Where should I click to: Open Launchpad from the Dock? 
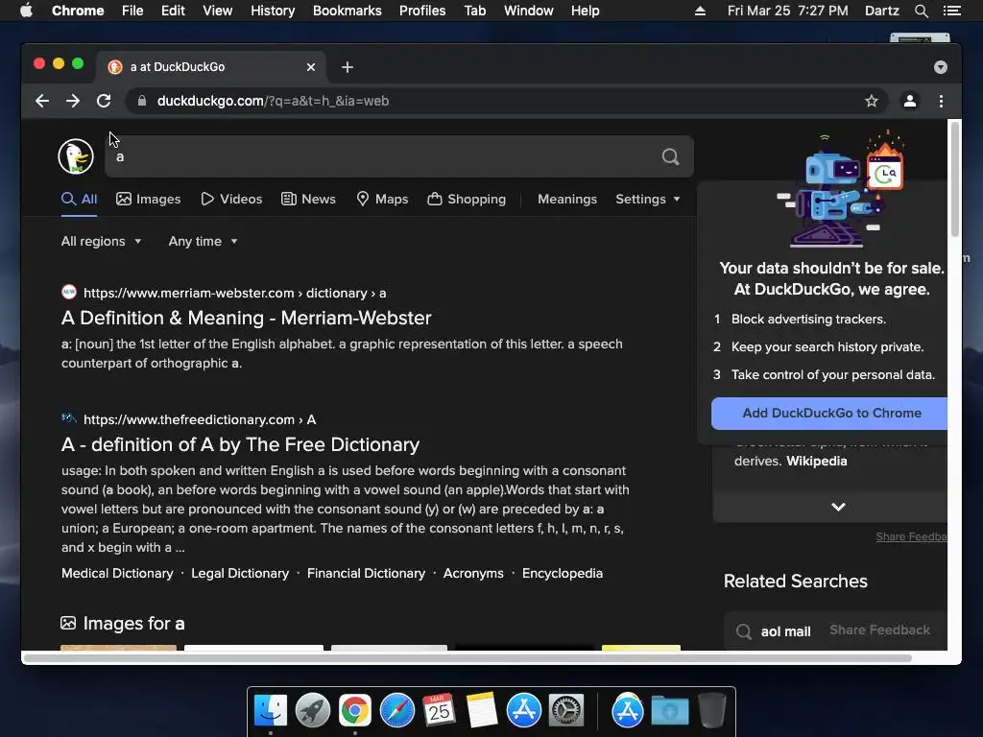[313, 711]
